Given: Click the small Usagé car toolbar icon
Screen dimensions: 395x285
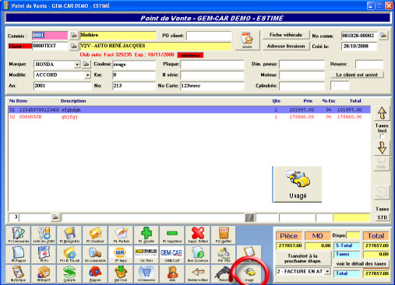Looking at the screenshot, I should pyautogui.click(x=249, y=273).
